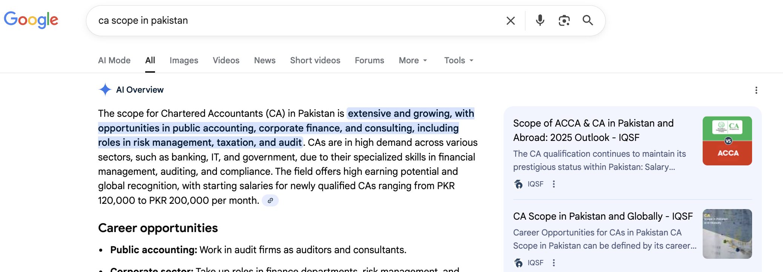Go to the News tab
This screenshot has height=272, width=783.
coord(265,60)
